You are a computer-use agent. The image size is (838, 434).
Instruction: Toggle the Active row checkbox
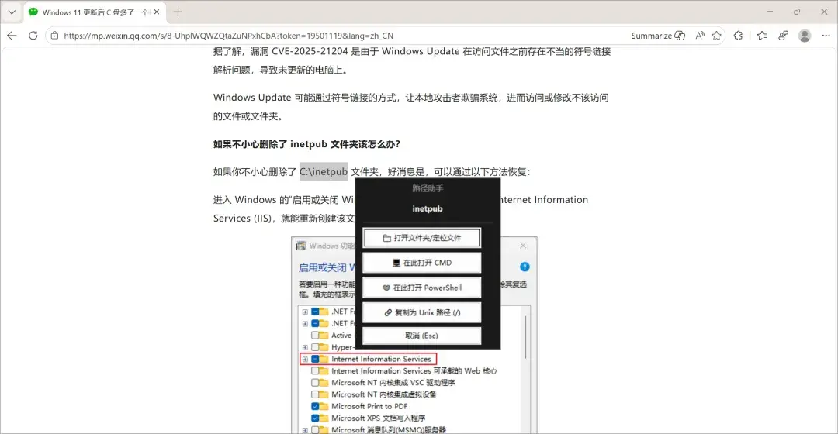point(315,336)
